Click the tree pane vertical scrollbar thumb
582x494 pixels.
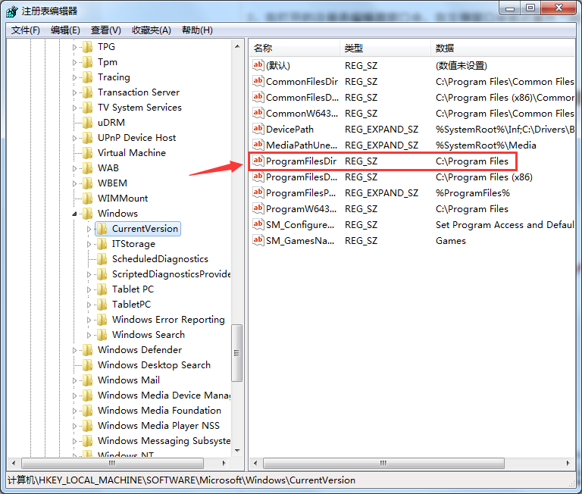(236, 353)
